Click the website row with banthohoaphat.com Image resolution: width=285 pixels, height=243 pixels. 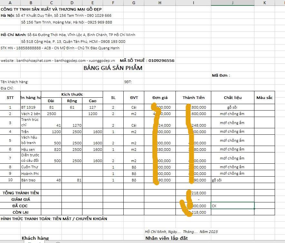pos(58,61)
